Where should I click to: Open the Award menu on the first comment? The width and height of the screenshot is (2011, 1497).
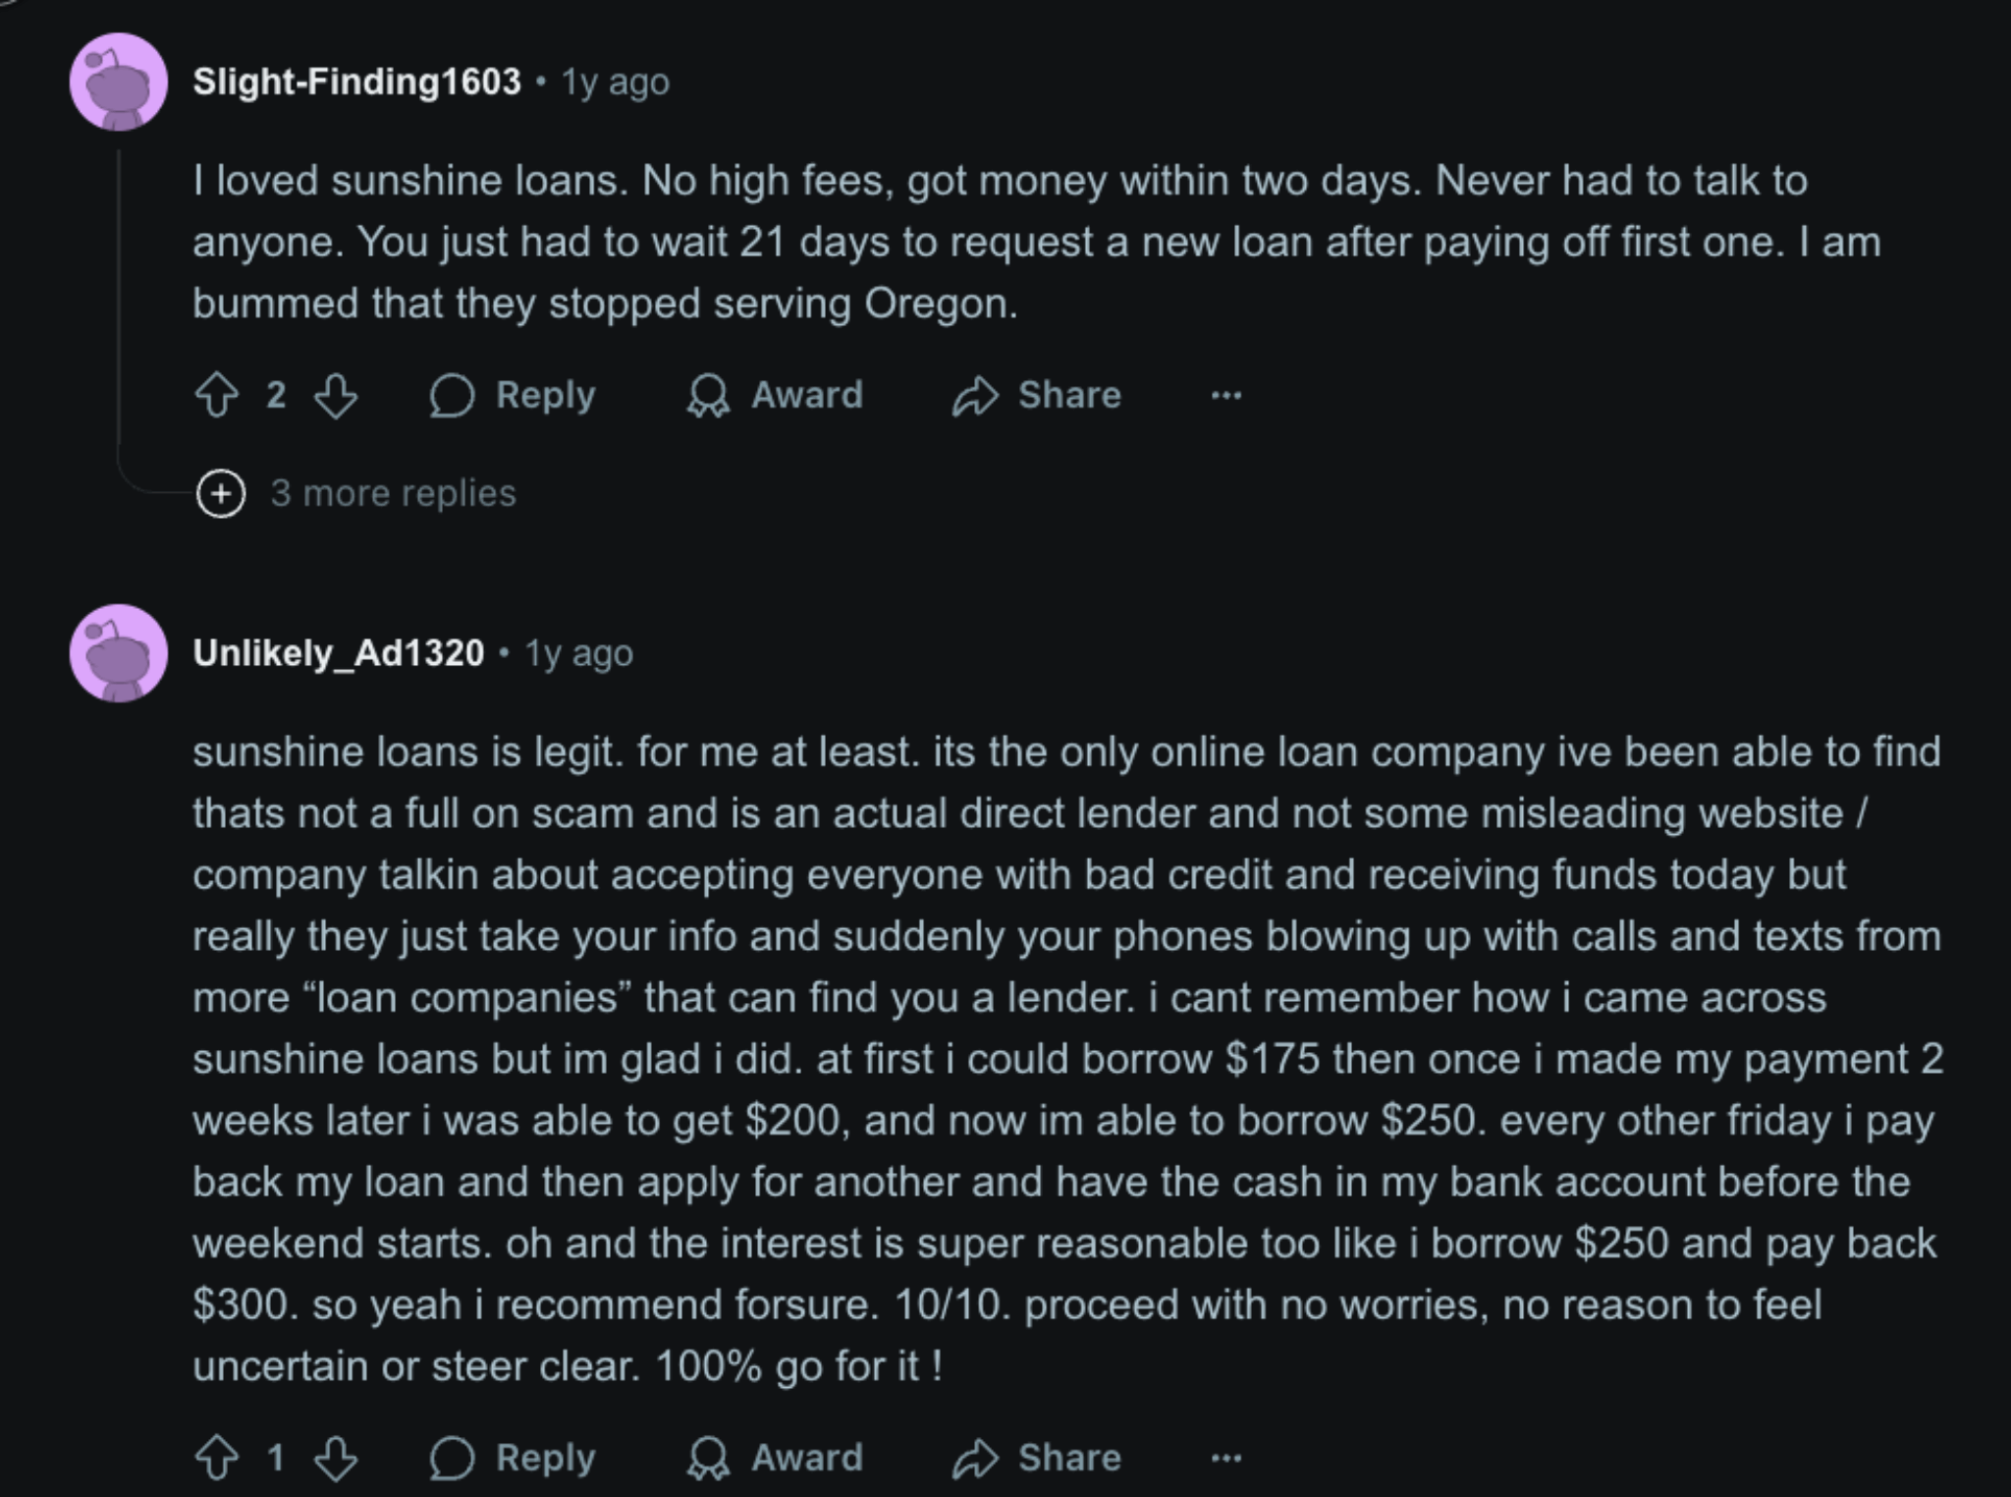tap(776, 396)
